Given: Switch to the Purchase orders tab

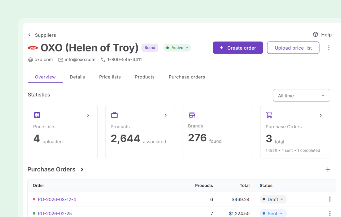Looking at the screenshot, I should click(187, 77).
